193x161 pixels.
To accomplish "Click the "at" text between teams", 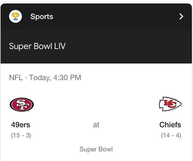I will (96, 125).
